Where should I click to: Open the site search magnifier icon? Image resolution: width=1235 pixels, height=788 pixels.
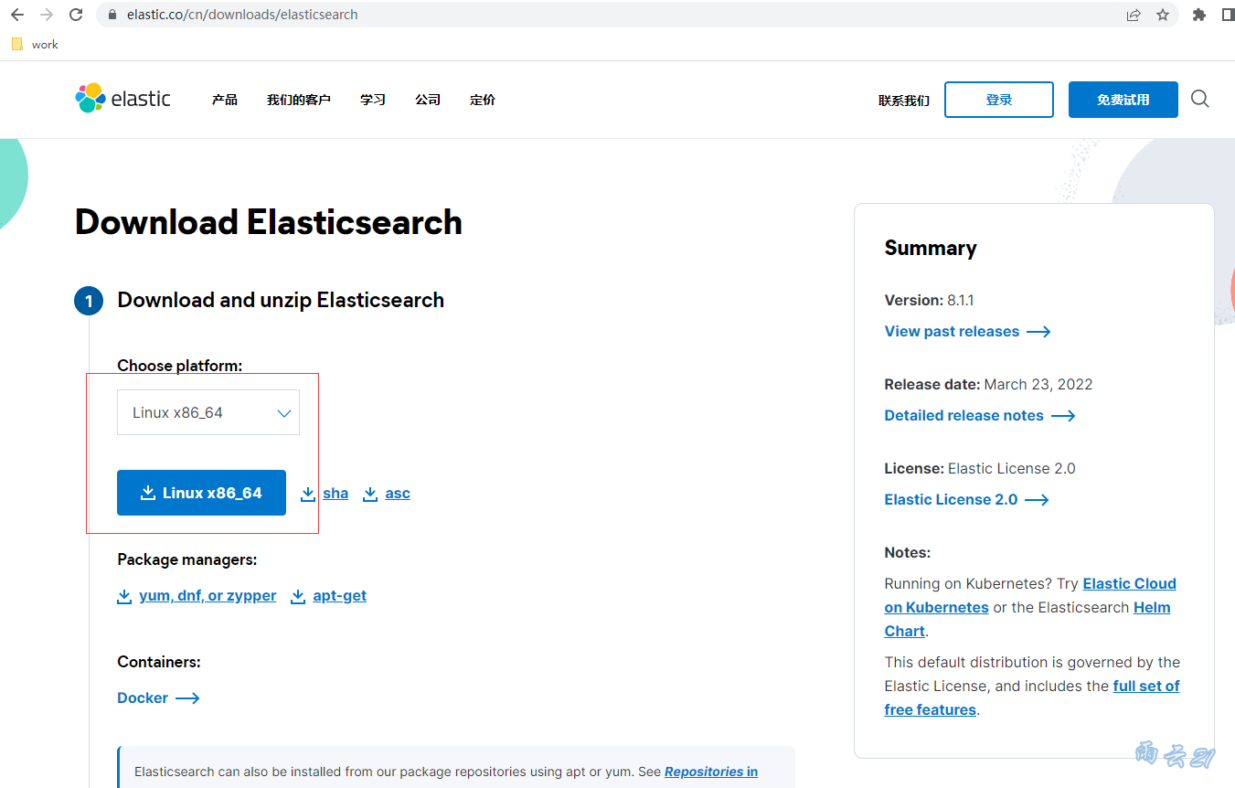(x=1199, y=99)
